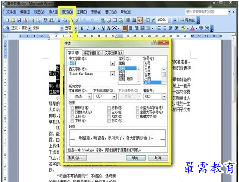
Task: Decrease the paragraph indent
Action: (171, 28)
